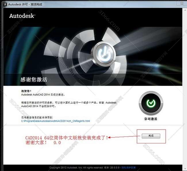
Task: Click the Autodesk A icon in title bar
Action: 5,4
